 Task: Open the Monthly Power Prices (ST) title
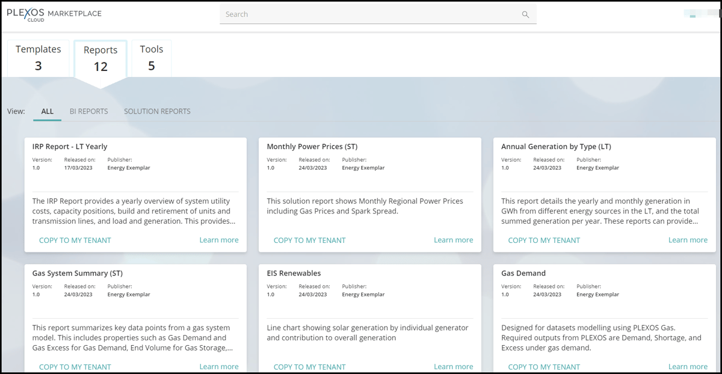click(312, 147)
